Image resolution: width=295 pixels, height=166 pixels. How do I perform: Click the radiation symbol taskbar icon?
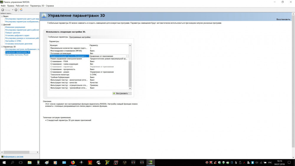[x=124, y=162]
